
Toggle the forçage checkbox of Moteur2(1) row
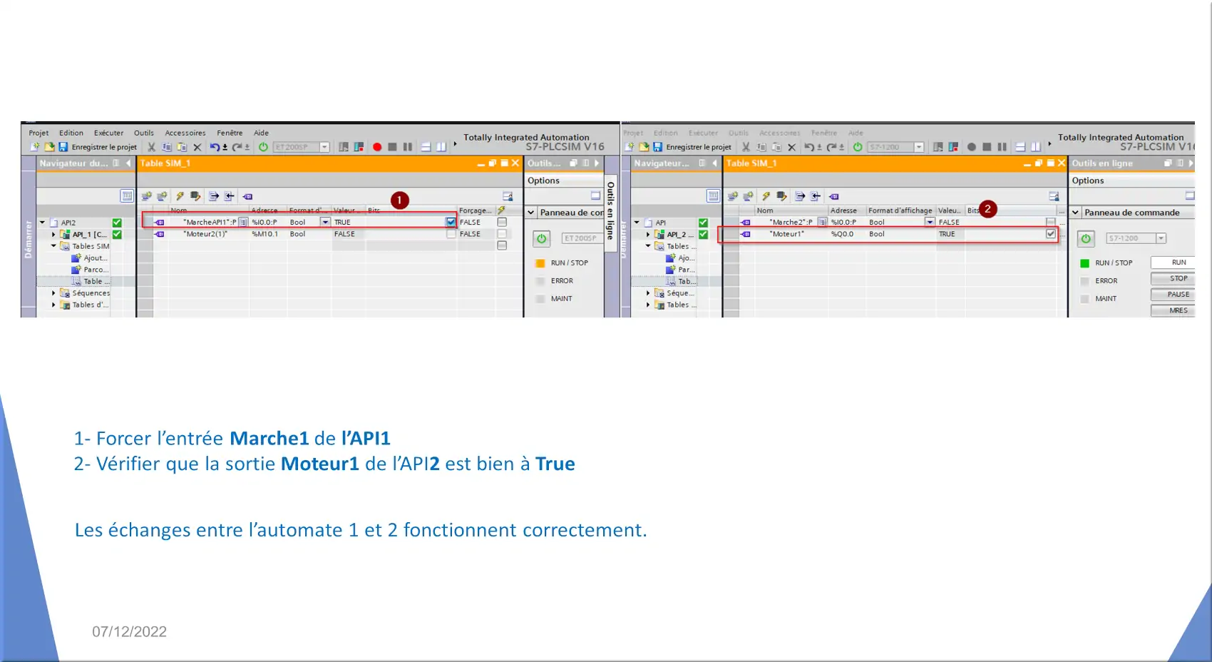click(502, 234)
